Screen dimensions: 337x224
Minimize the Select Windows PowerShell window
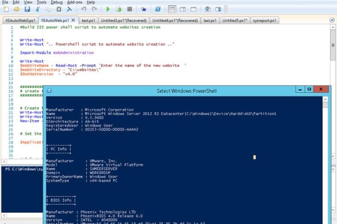pyautogui.click(x=300, y=89)
